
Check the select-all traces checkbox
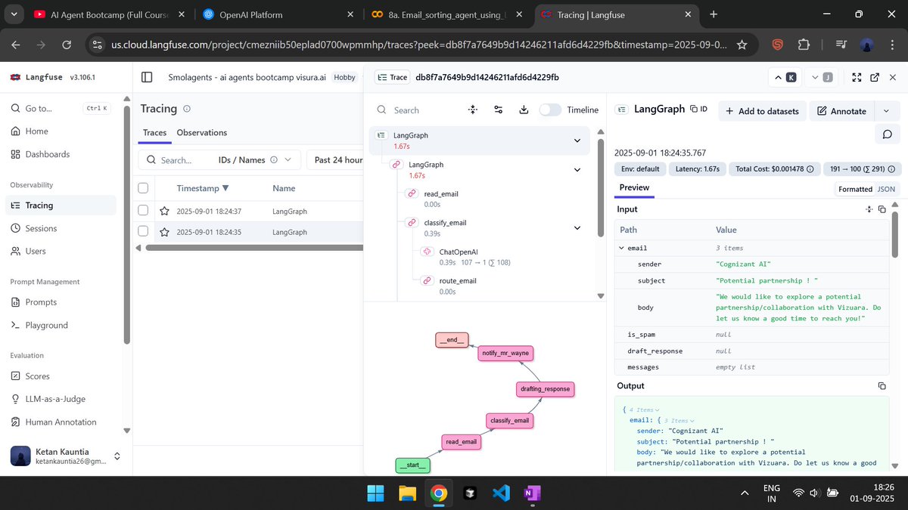143,188
